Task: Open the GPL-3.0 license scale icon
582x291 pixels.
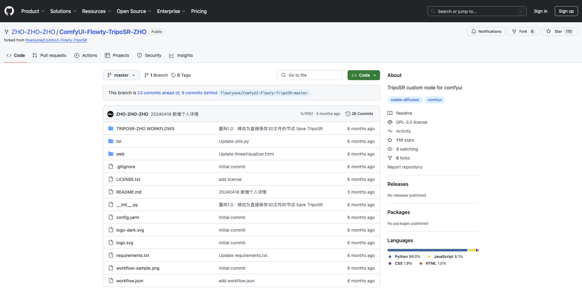Action: point(390,122)
